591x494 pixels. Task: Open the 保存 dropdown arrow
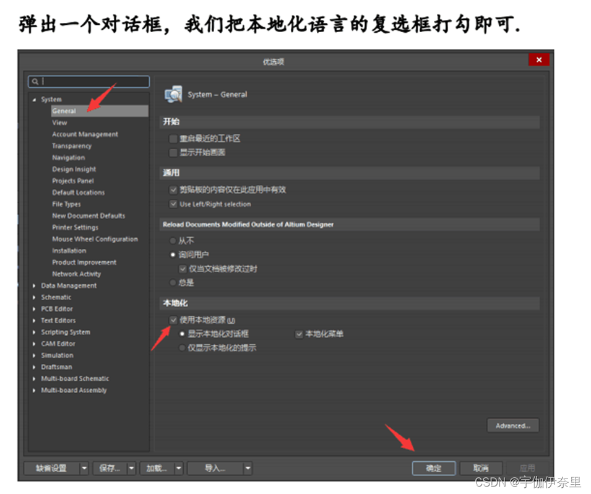pyautogui.click(x=132, y=469)
